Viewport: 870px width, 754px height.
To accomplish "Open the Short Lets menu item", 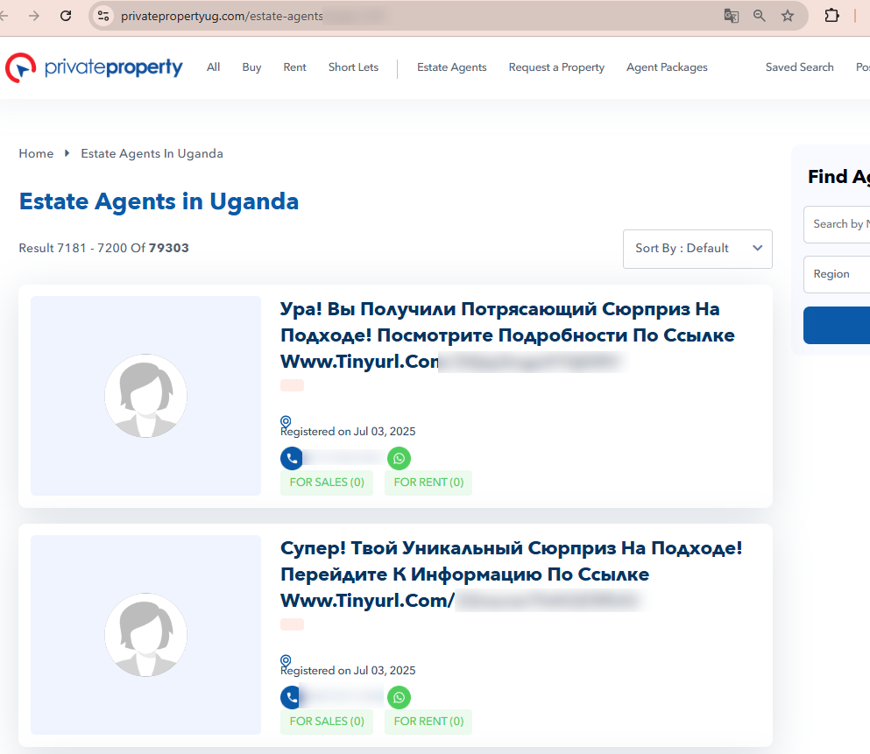I will pos(353,67).
